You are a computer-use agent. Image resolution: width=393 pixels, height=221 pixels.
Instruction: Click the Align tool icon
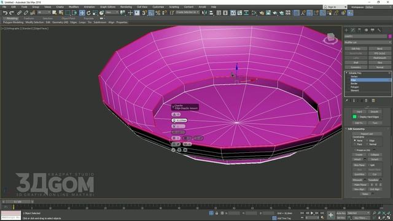coord(211,13)
